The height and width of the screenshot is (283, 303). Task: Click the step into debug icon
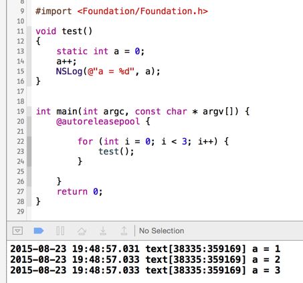(103, 231)
